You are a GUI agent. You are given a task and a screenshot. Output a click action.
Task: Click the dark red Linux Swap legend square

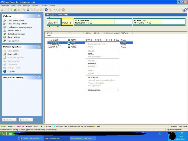point(41,126)
